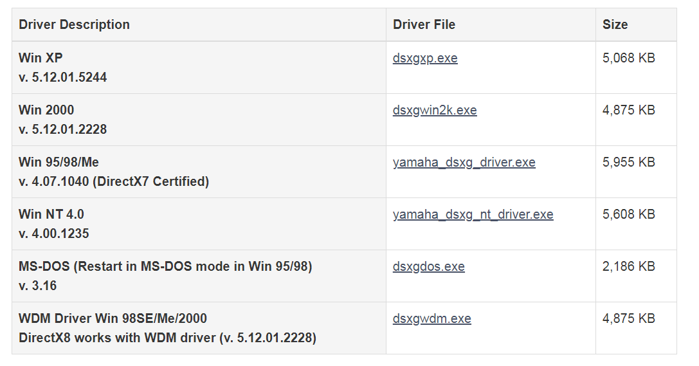Click the WDM Driver Win 98SE/Me/2000 title
This screenshot has width=699, height=366.
113,319
